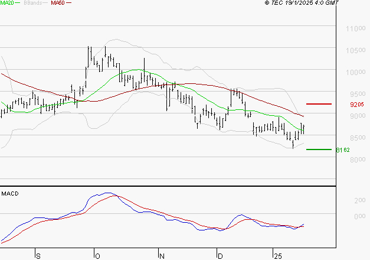This screenshot has height=260, width=370.
Task: Click the 9500 price axis label
Action: 358,94
